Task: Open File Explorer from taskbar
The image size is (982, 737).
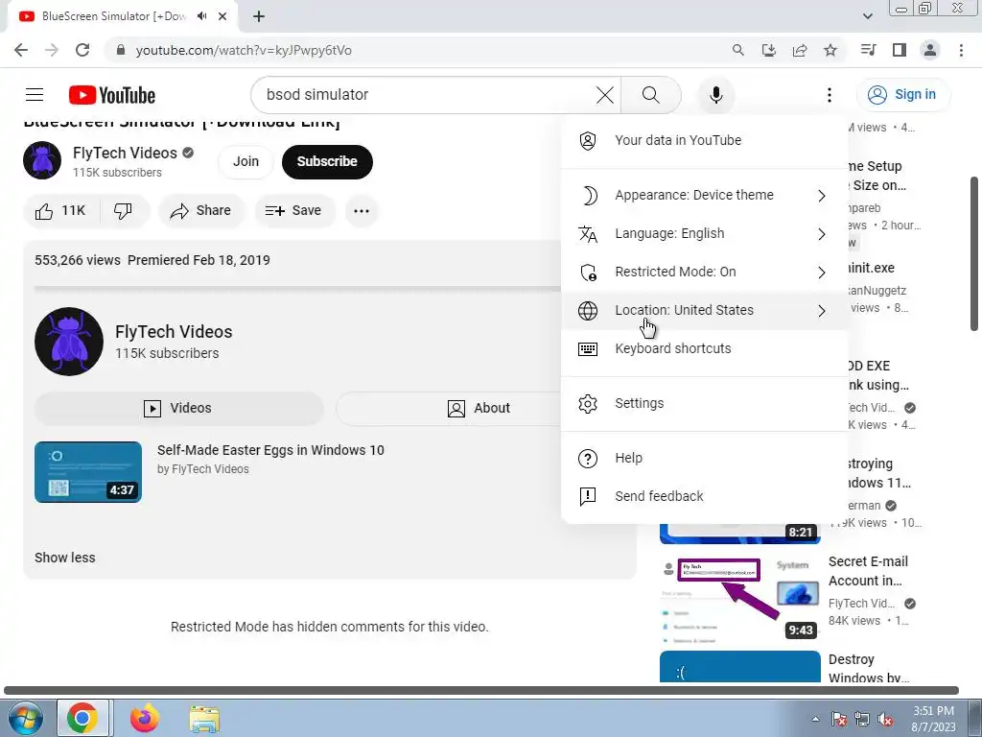Action: 204,719
